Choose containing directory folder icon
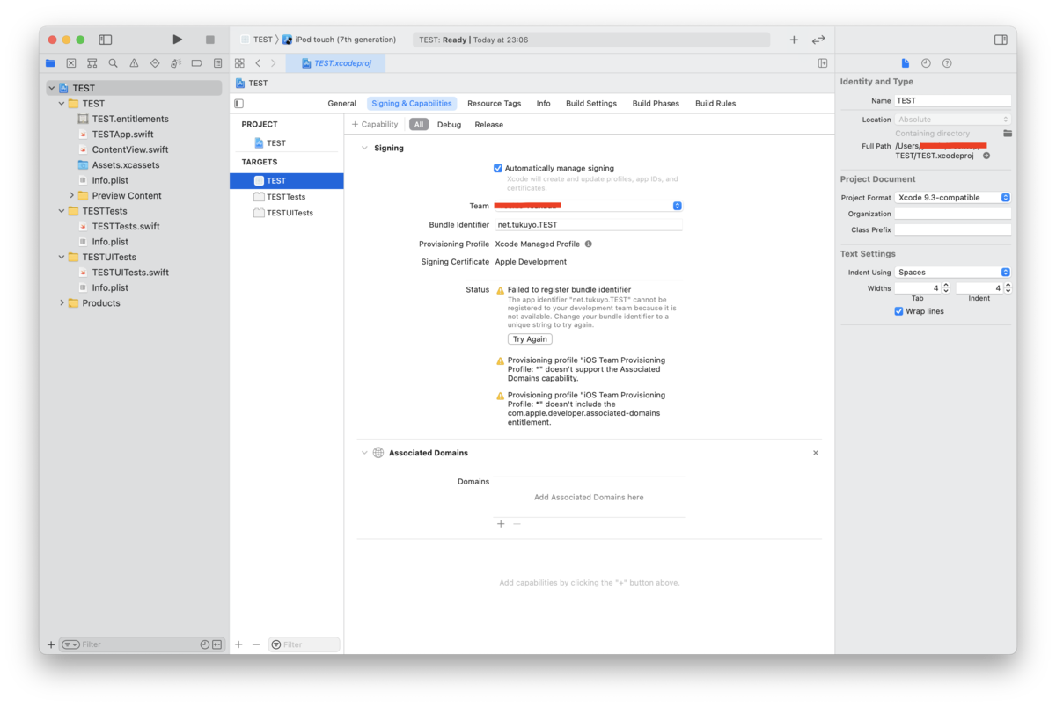The height and width of the screenshot is (706, 1056). (1008, 134)
